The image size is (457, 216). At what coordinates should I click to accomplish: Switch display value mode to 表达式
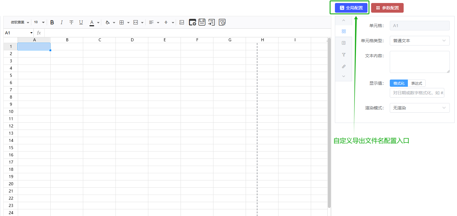coord(417,83)
